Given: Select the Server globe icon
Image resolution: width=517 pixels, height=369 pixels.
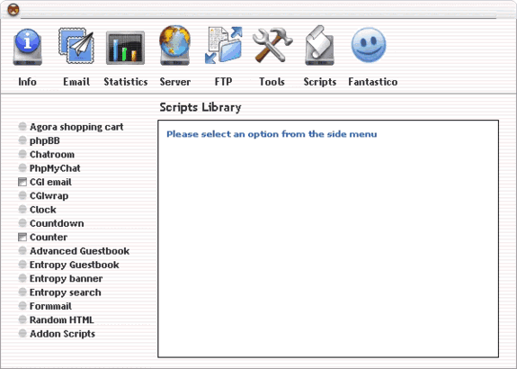Looking at the screenshot, I should click(174, 46).
